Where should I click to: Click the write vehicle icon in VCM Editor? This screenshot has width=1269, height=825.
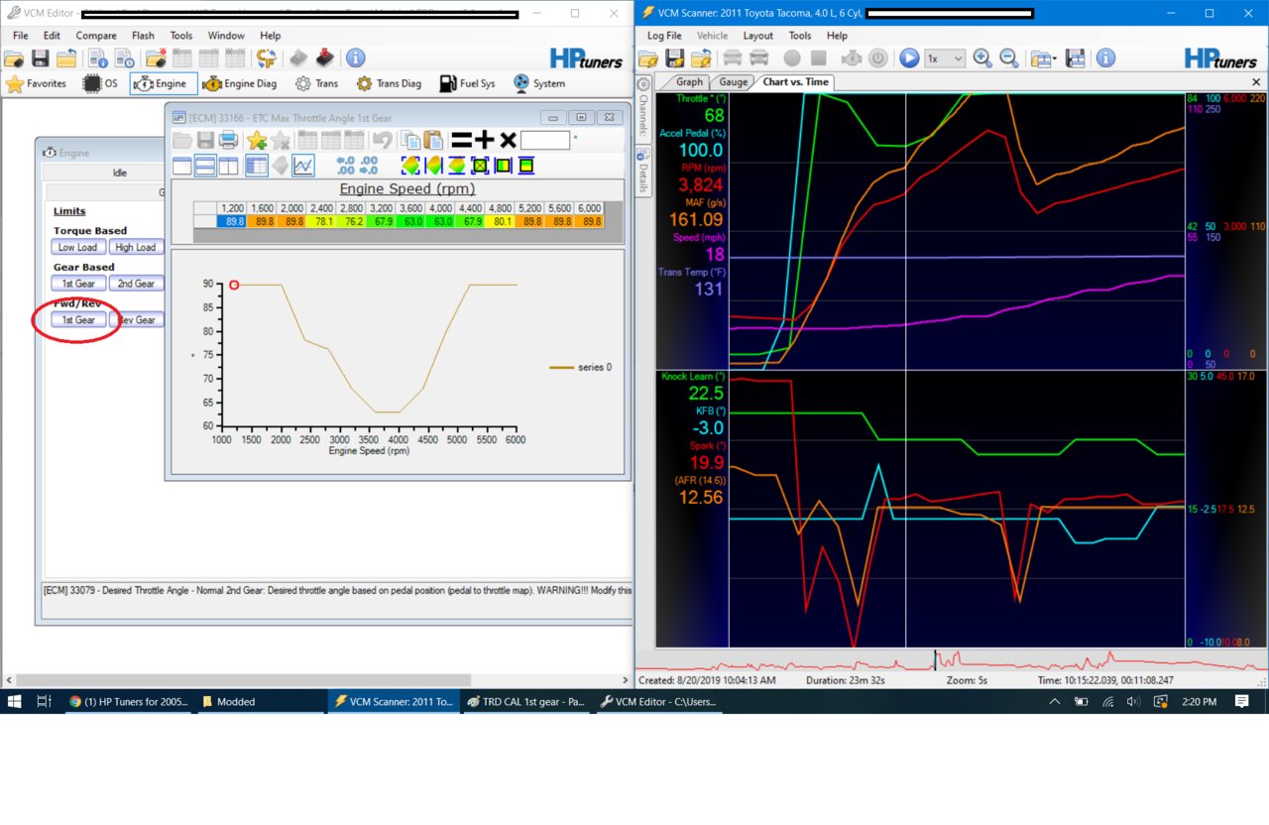pyautogui.click(x=324, y=59)
